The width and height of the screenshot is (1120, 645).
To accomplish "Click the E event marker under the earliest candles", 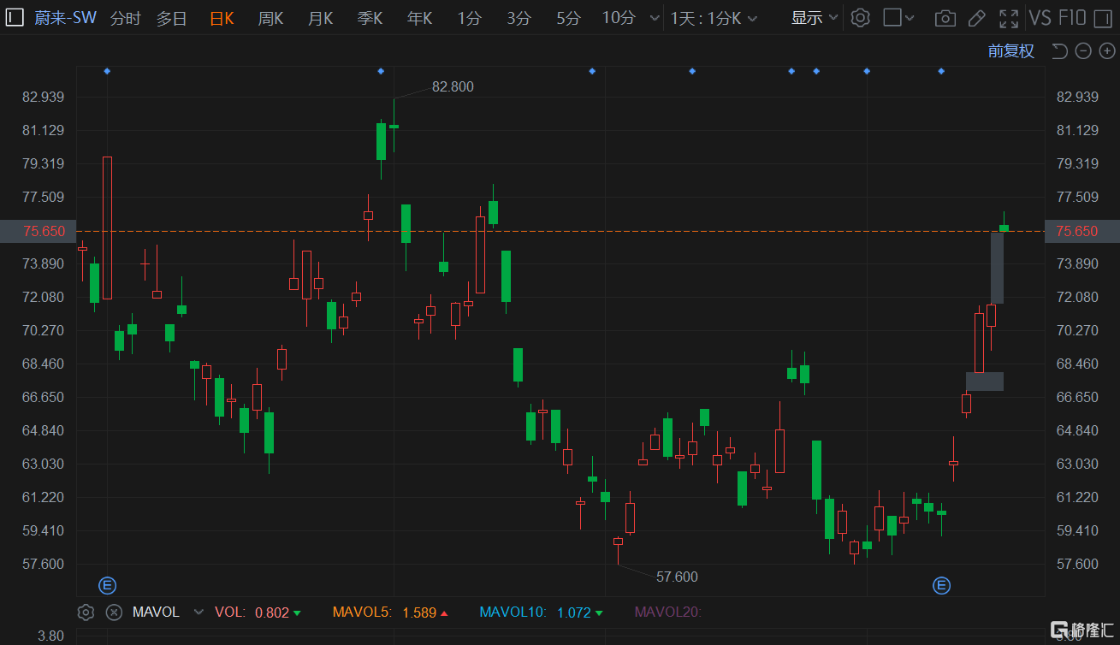I will [108, 586].
